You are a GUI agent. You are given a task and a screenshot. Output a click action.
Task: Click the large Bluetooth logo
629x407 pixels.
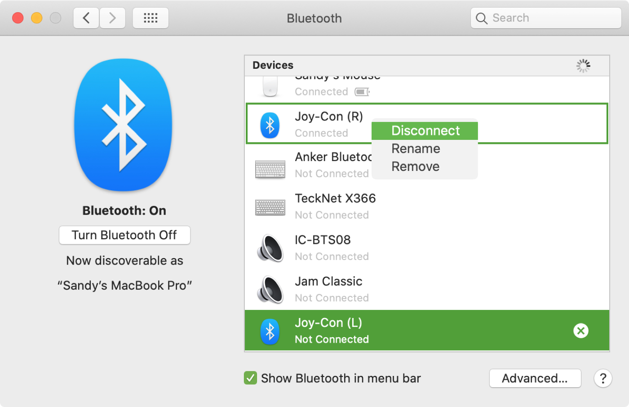pos(123,125)
